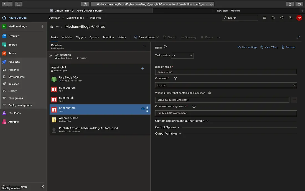Select the Publish Artifact: Medium-Blog-Artifact-prod task
The image size is (305, 191).
point(100,130)
